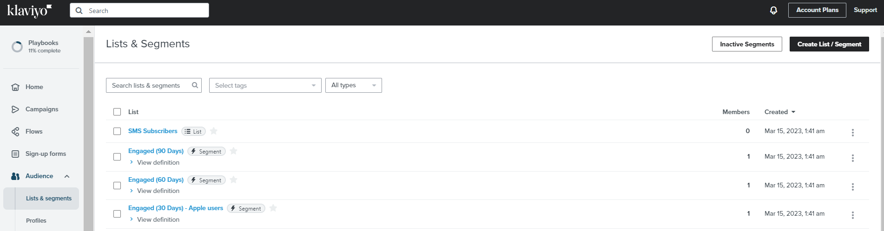This screenshot has height=231, width=884.
Task: Click the Home house icon
Action: tap(15, 87)
